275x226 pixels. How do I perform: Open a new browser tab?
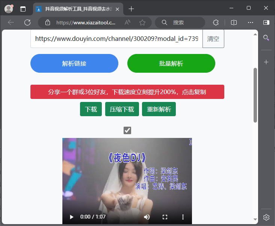131,9
